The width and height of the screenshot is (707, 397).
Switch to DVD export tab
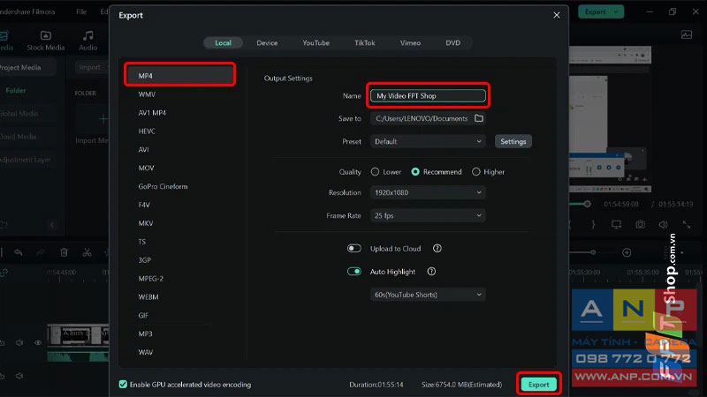tap(452, 42)
